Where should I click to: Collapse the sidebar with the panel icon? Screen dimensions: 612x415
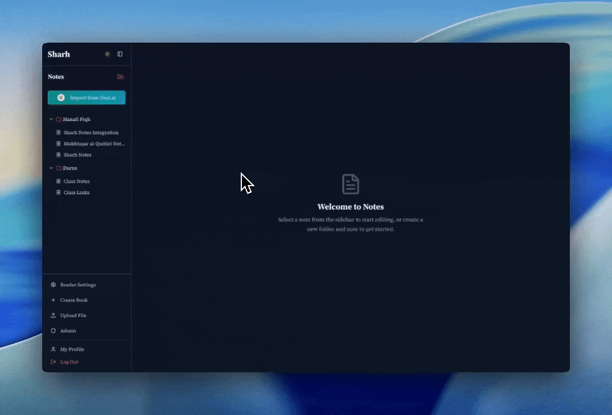[120, 54]
